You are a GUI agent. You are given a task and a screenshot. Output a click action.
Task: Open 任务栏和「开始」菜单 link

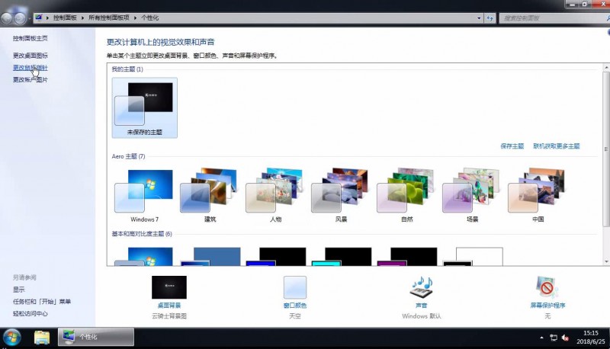pos(42,302)
